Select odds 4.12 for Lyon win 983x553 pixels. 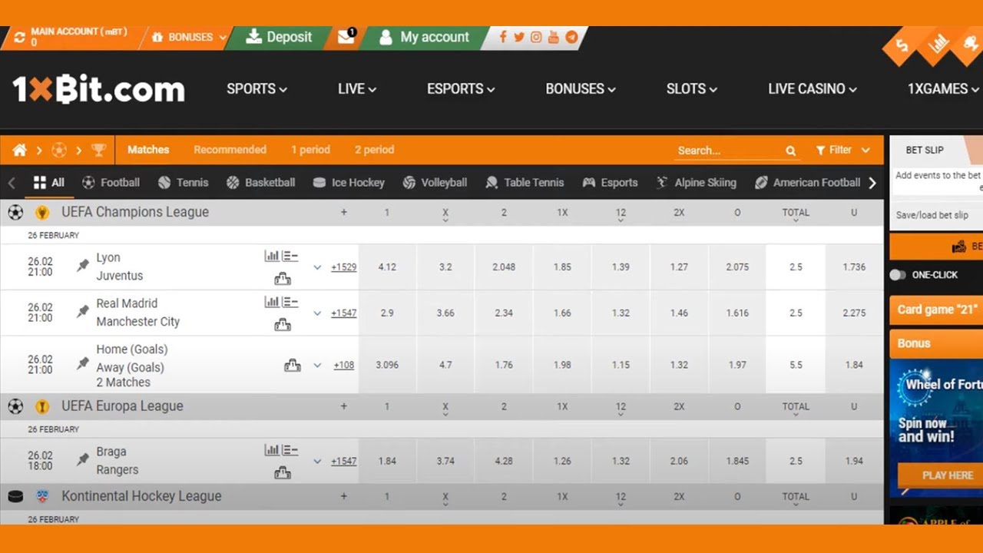(387, 267)
